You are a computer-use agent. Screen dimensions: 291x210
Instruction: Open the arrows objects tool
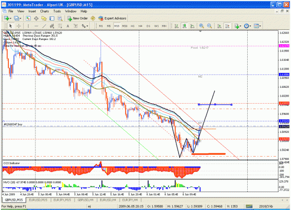[83, 26]
